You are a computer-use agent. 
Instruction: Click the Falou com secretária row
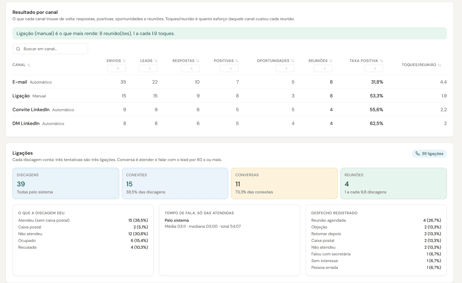click(x=376, y=254)
